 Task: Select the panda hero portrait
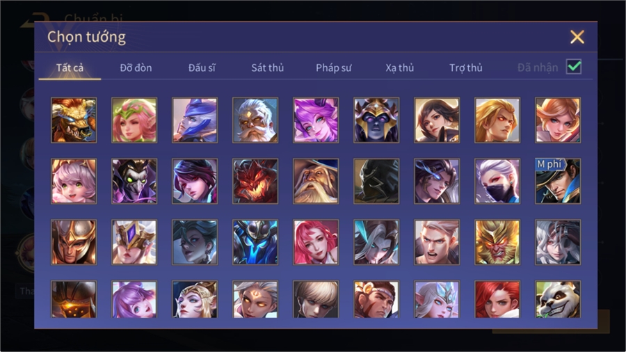[558, 299]
